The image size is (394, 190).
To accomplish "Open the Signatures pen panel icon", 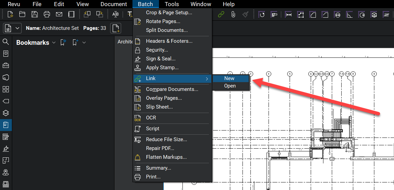I will coord(6,149).
